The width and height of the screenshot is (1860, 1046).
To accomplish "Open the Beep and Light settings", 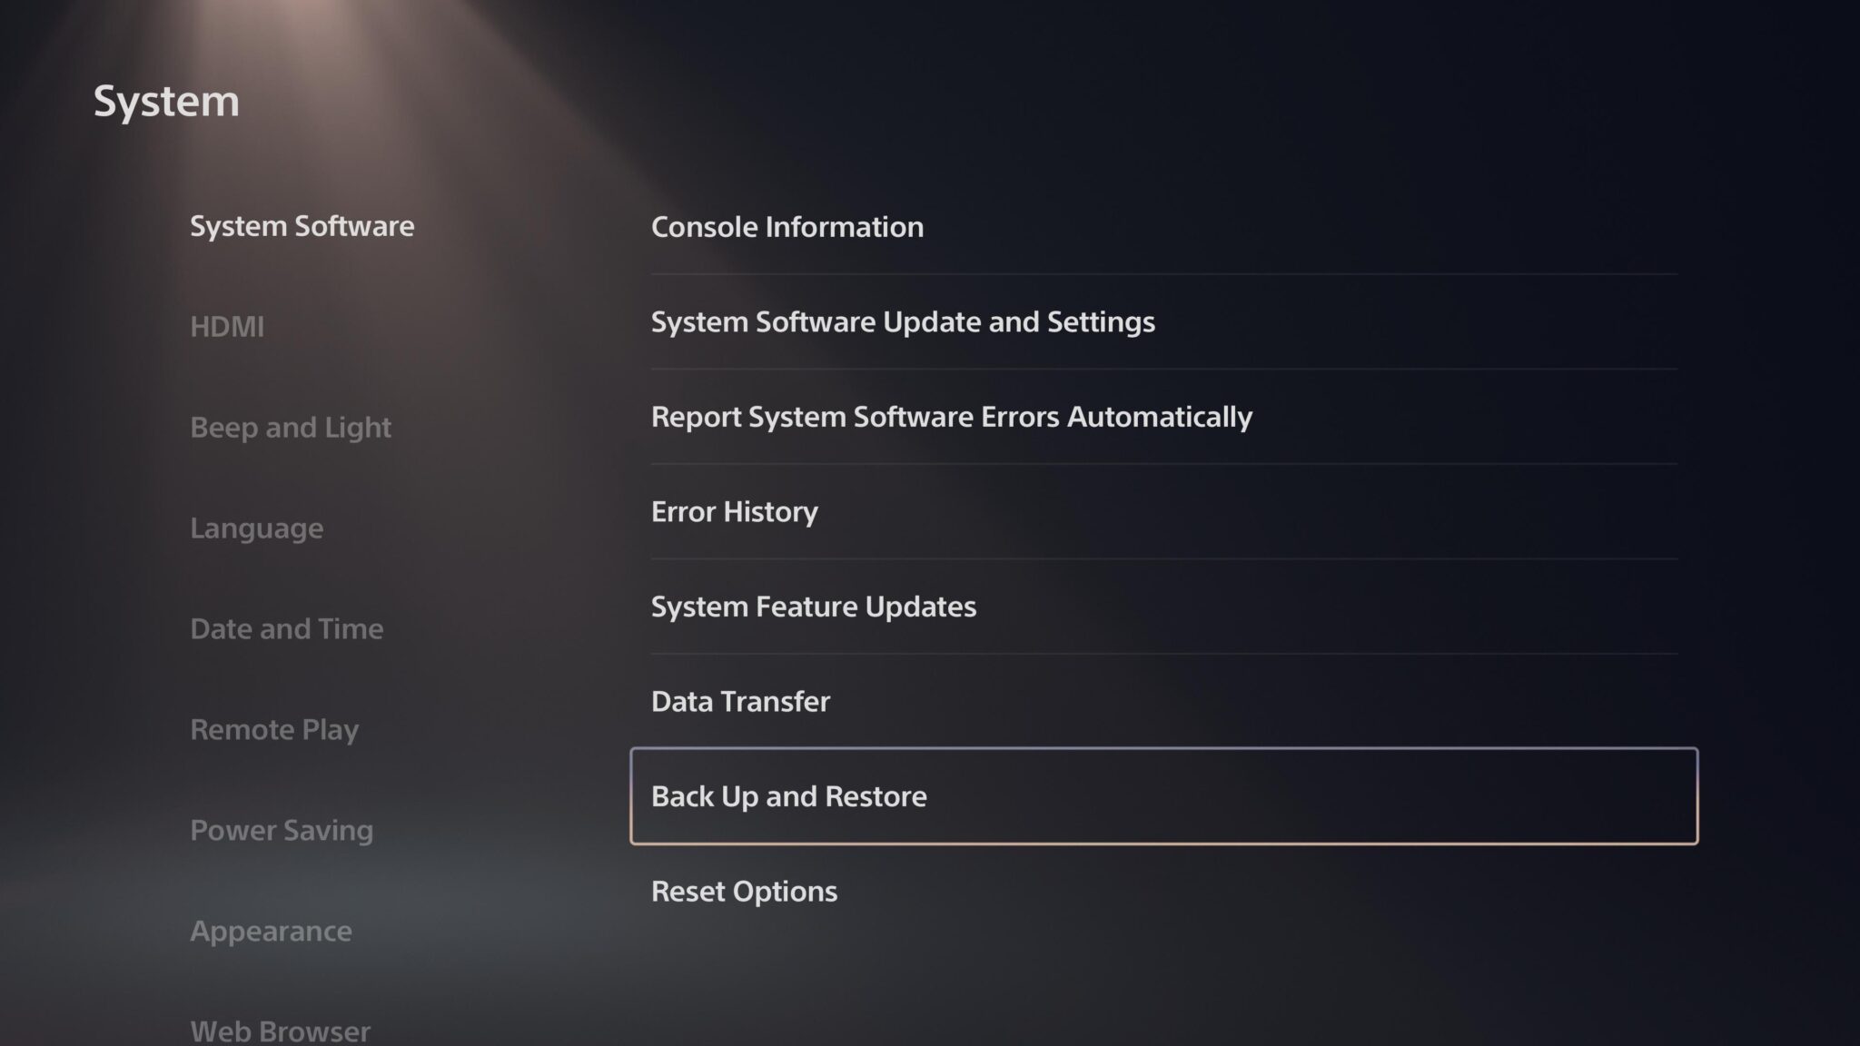I will click(x=291, y=427).
